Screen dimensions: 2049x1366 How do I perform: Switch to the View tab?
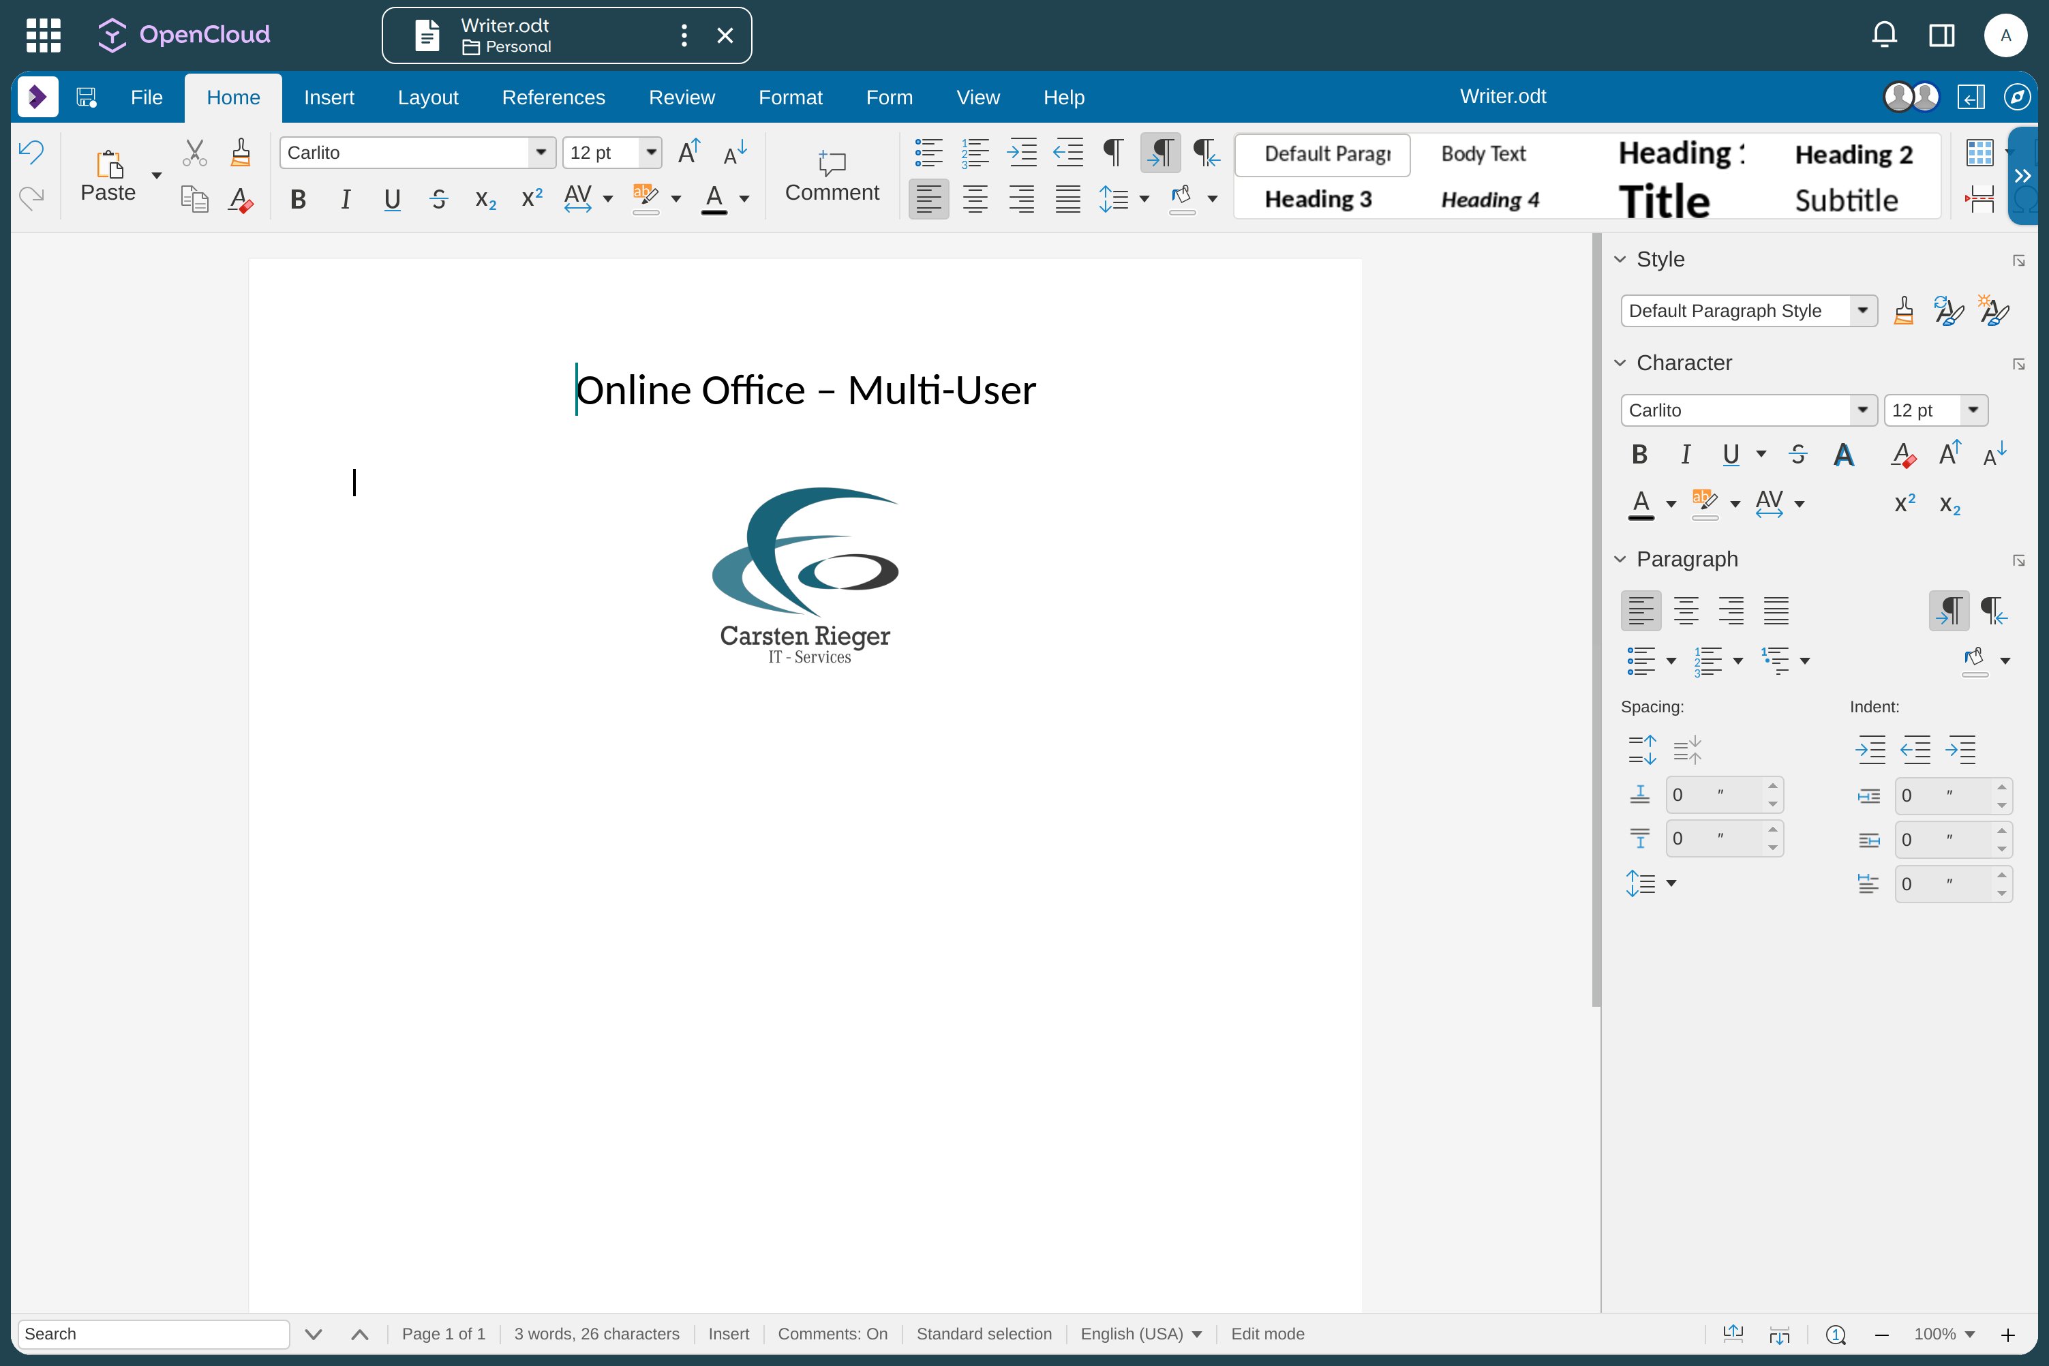click(x=977, y=97)
